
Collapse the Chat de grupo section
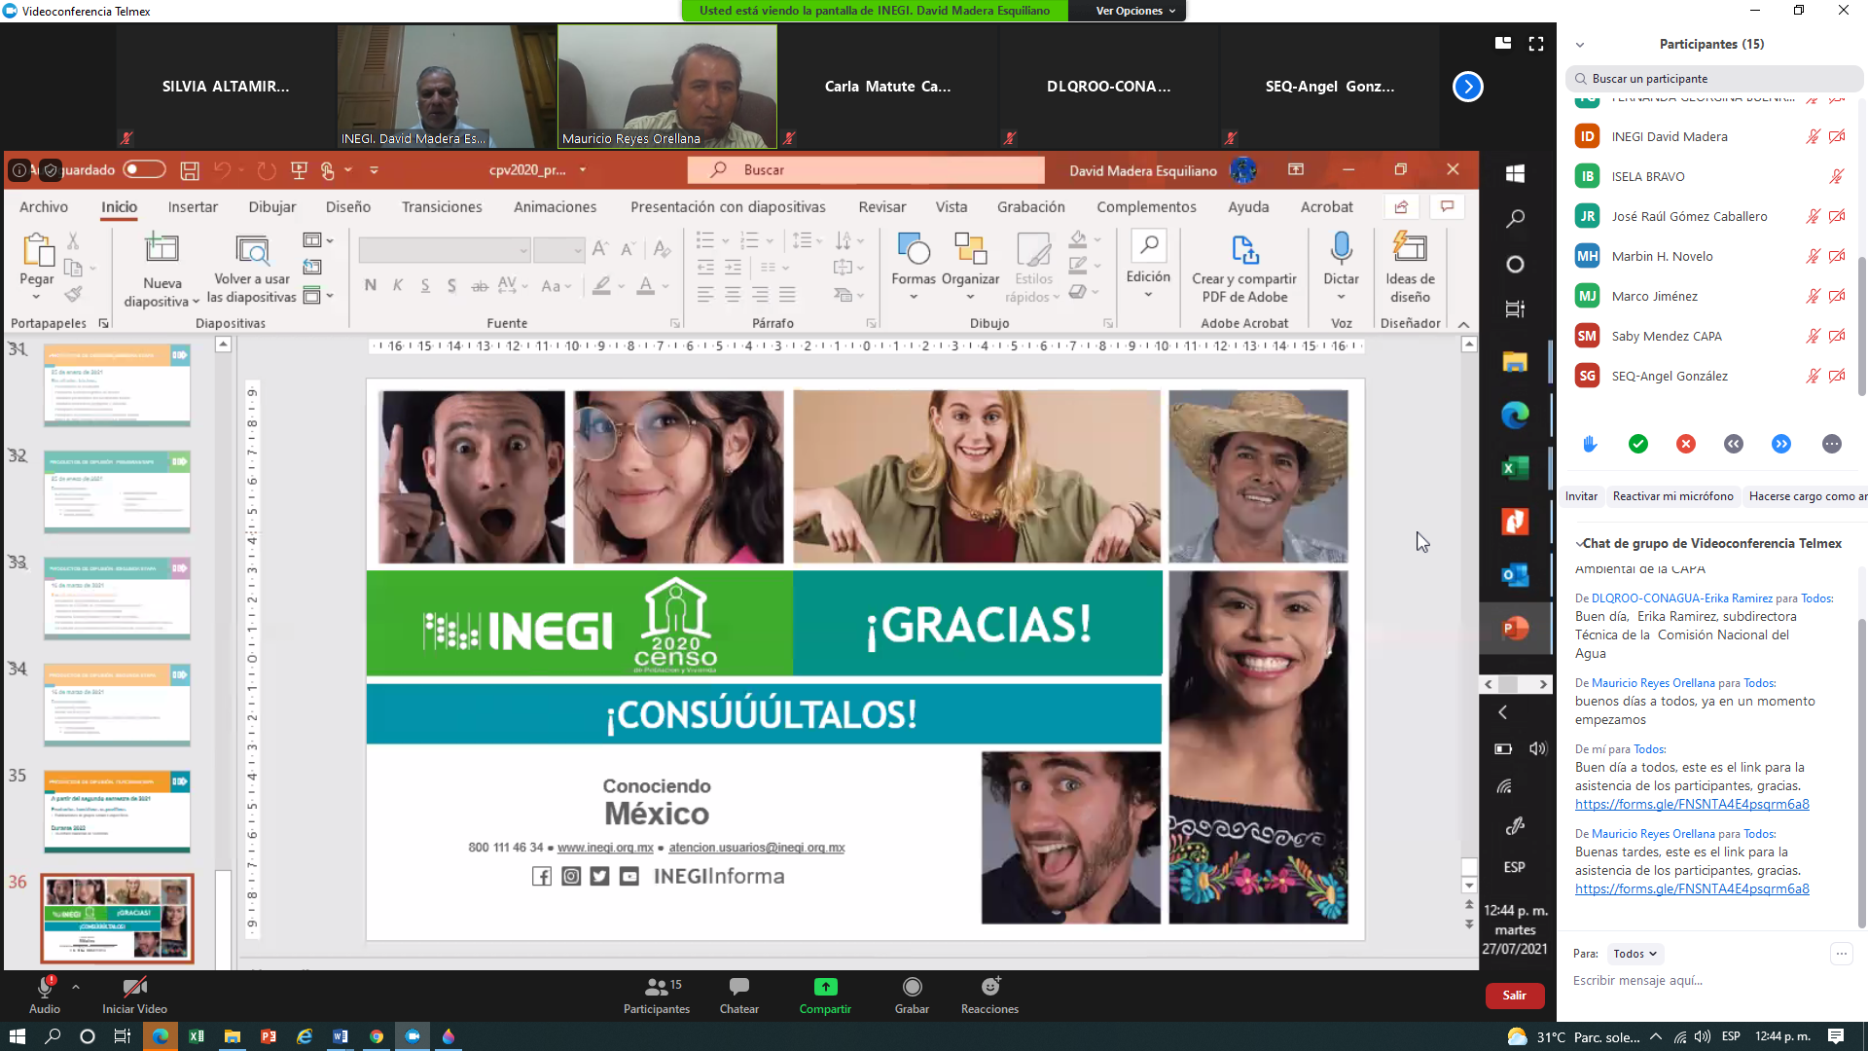[1578, 544]
